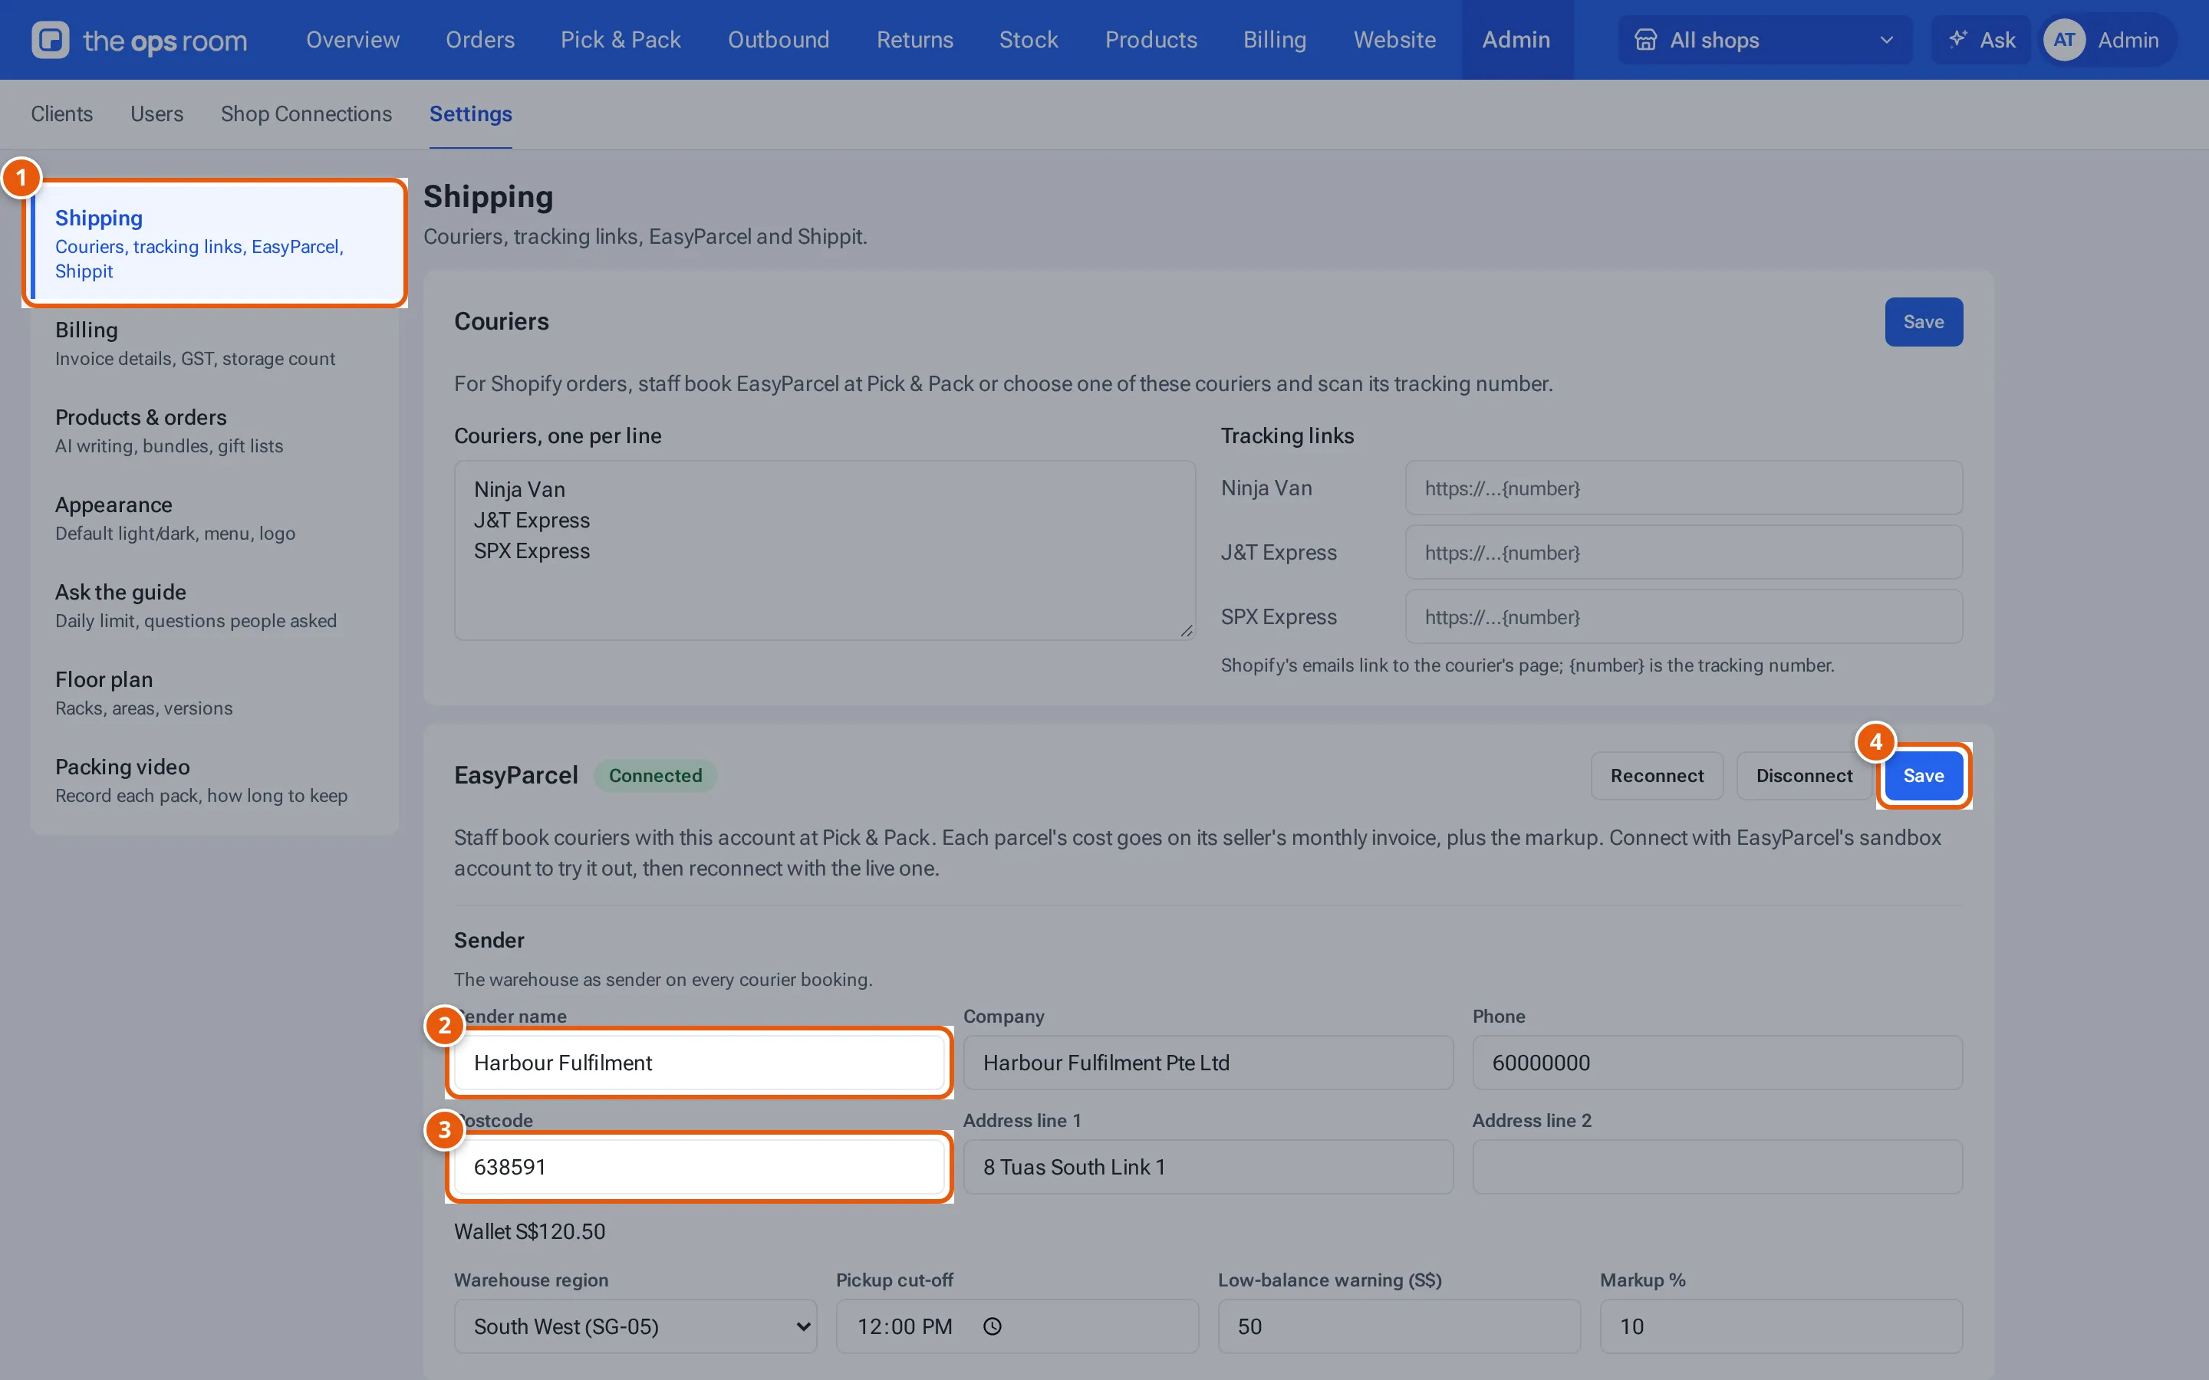The height and width of the screenshot is (1380, 2209).
Task: Click the Couriers one per line textarea
Action: (x=825, y=550)
